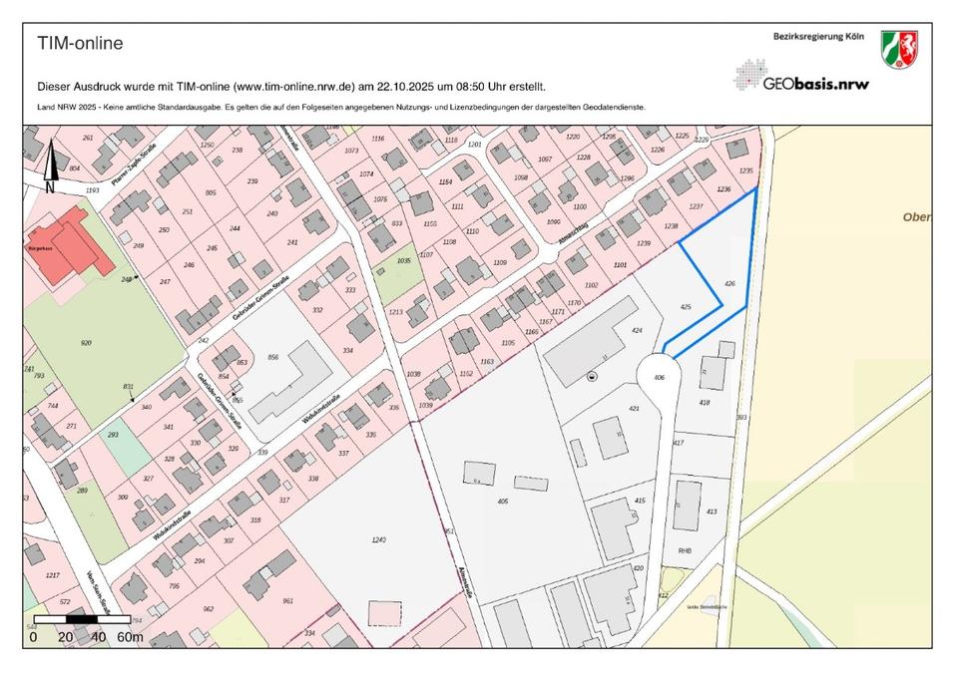The width and height of the screenshot is (958, 676).
Task: Click the Bezirksregierung Köln text
Action: pos(817,37)
